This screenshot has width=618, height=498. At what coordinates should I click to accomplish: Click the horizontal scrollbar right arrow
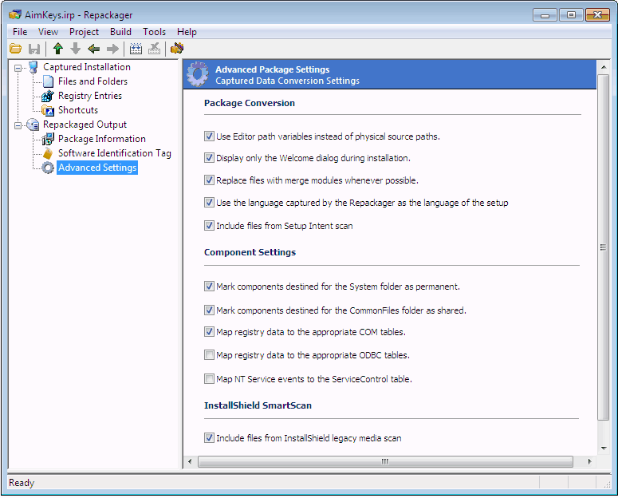tap(589, 461)
